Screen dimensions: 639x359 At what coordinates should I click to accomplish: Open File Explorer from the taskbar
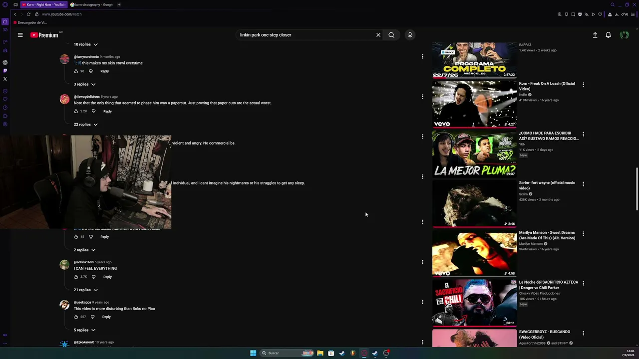tap(320, 353)
